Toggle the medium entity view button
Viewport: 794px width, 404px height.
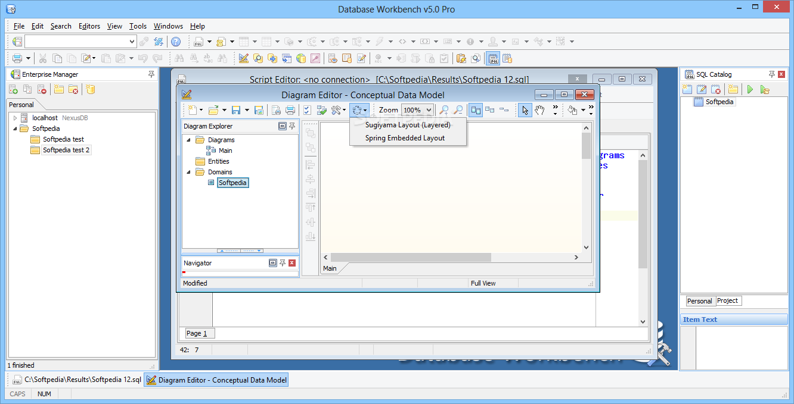(490, 110)
